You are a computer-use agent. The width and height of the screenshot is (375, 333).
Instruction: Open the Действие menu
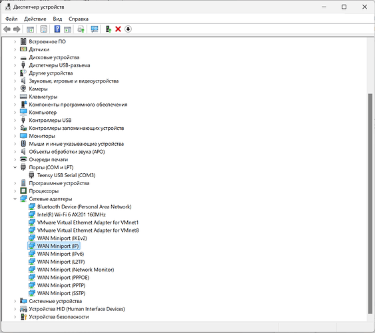point(35,19)
